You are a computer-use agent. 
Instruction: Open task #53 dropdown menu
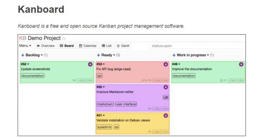tap(104, 64)
